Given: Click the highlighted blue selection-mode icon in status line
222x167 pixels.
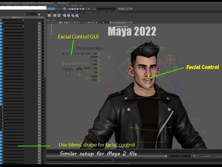Looking at the screenshot, I should (x=65, y=9).
